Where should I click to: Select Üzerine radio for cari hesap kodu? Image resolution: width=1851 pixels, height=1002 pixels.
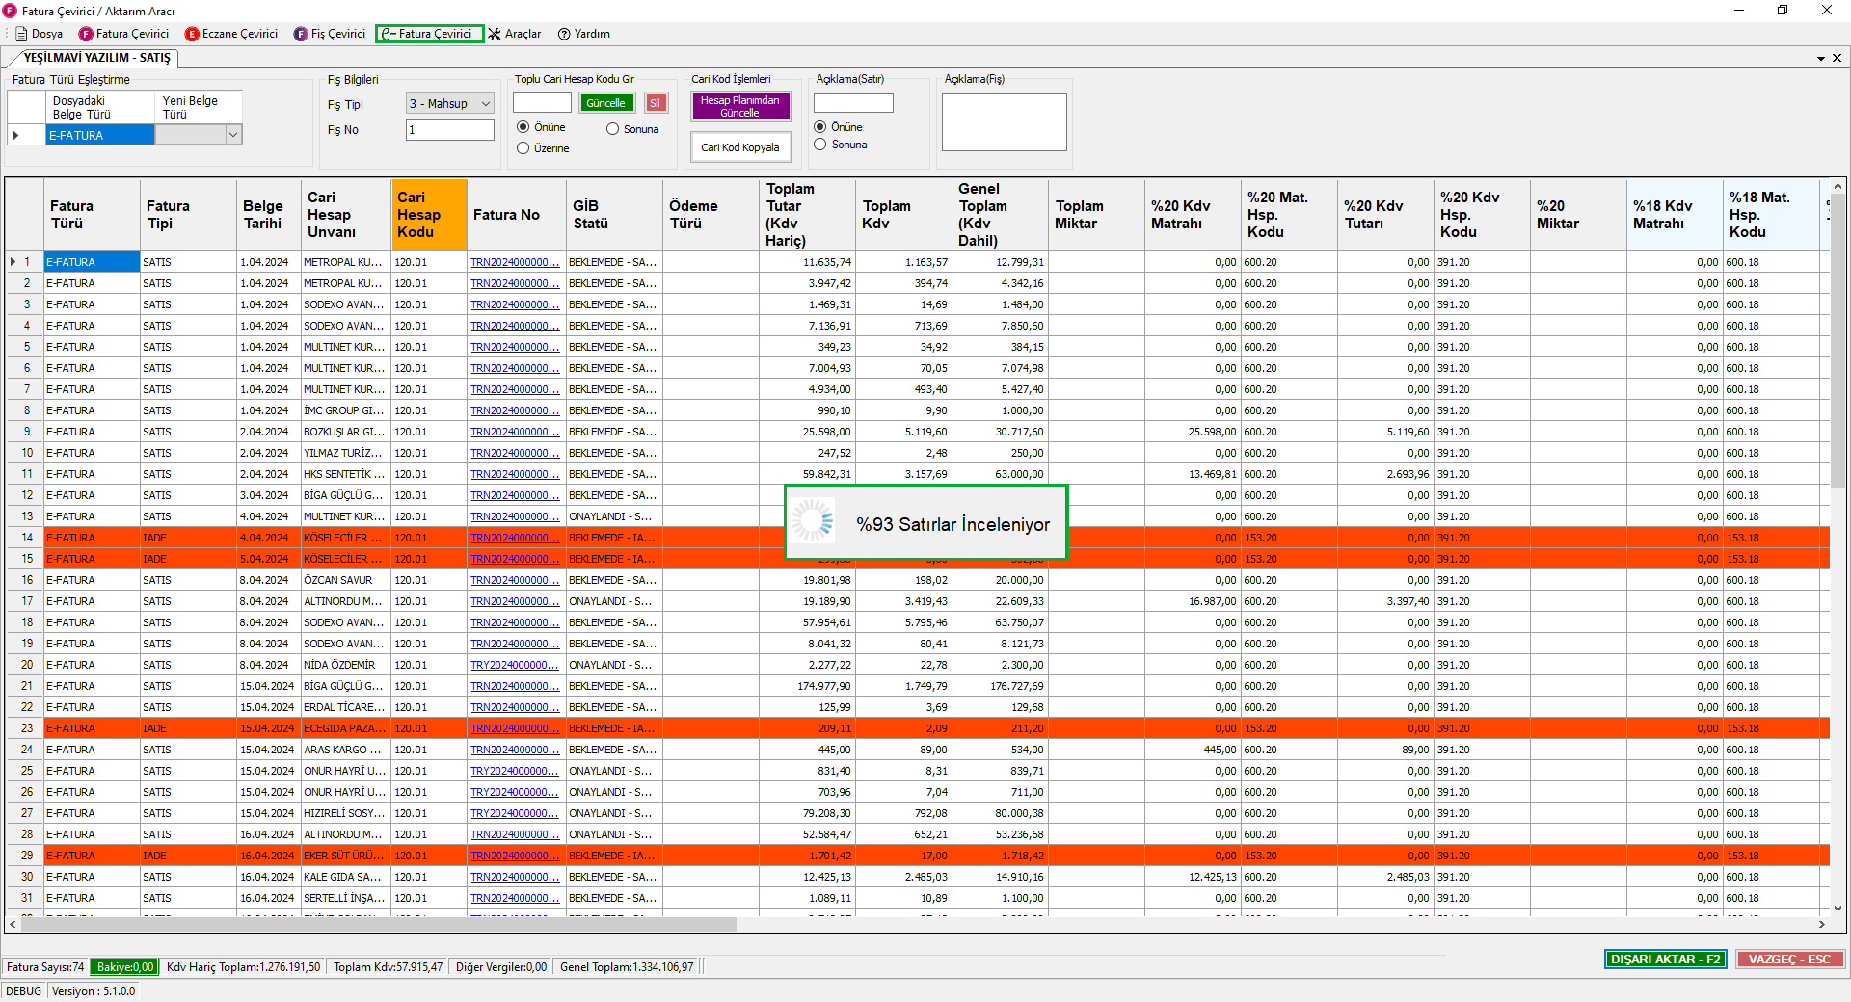click(x=523, y=148)
